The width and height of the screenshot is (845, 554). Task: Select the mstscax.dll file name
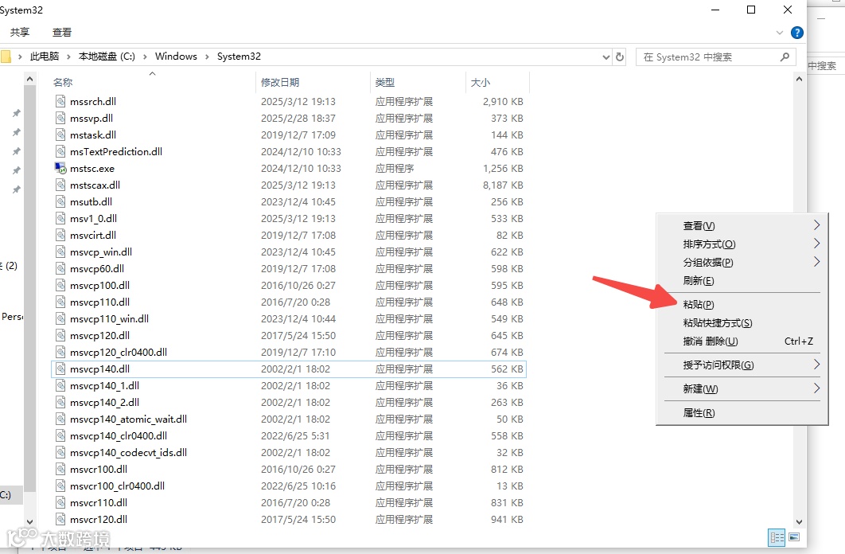(95, 185)
